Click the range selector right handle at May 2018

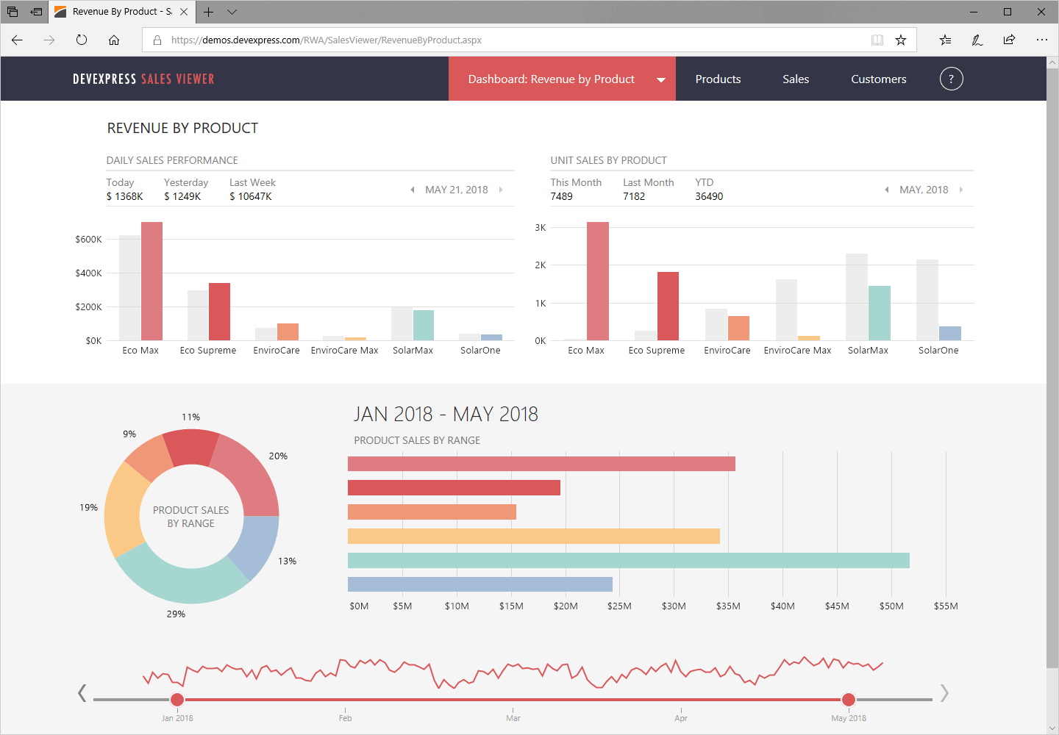click(x=849, y=700)
